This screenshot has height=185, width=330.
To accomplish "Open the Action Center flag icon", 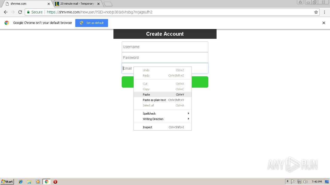I will (293, 182).
